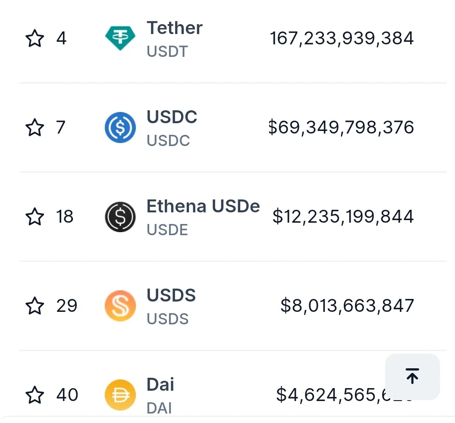The image size is (455, 423).
Task: Click the black Ethena USDe coin icon
Action: pos(120,217)
